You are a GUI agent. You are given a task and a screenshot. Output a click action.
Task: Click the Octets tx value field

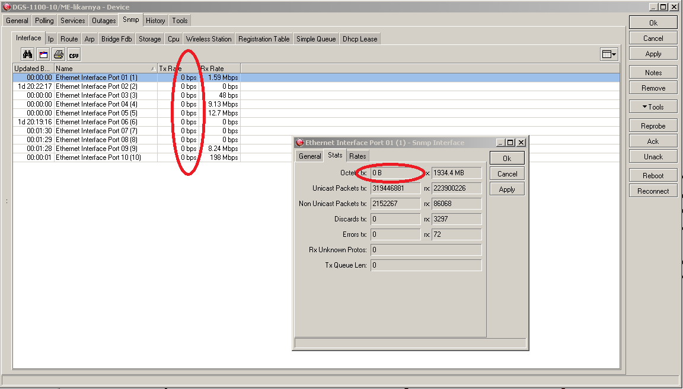(x=395, y=173)
